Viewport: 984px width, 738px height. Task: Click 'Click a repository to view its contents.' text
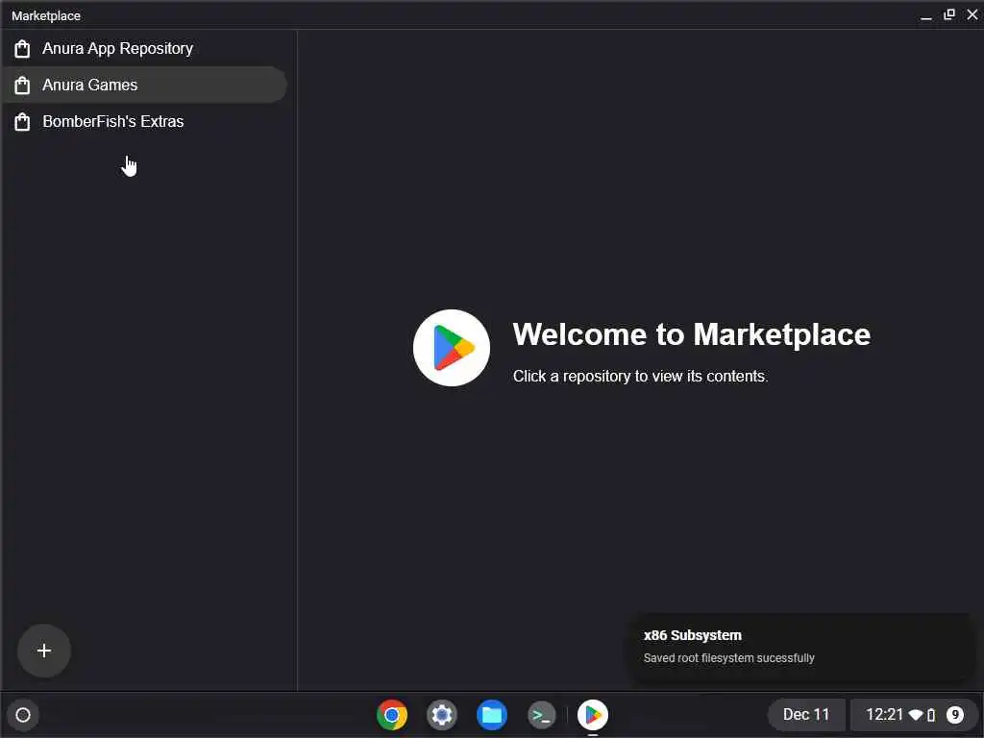(640, 376)
